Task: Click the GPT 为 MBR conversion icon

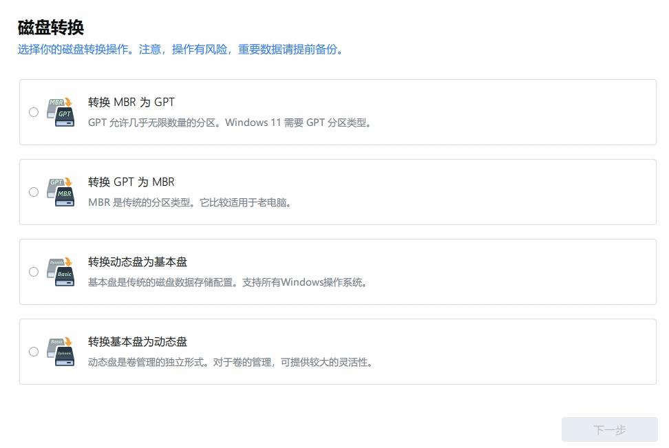Action: coord(61,191)
